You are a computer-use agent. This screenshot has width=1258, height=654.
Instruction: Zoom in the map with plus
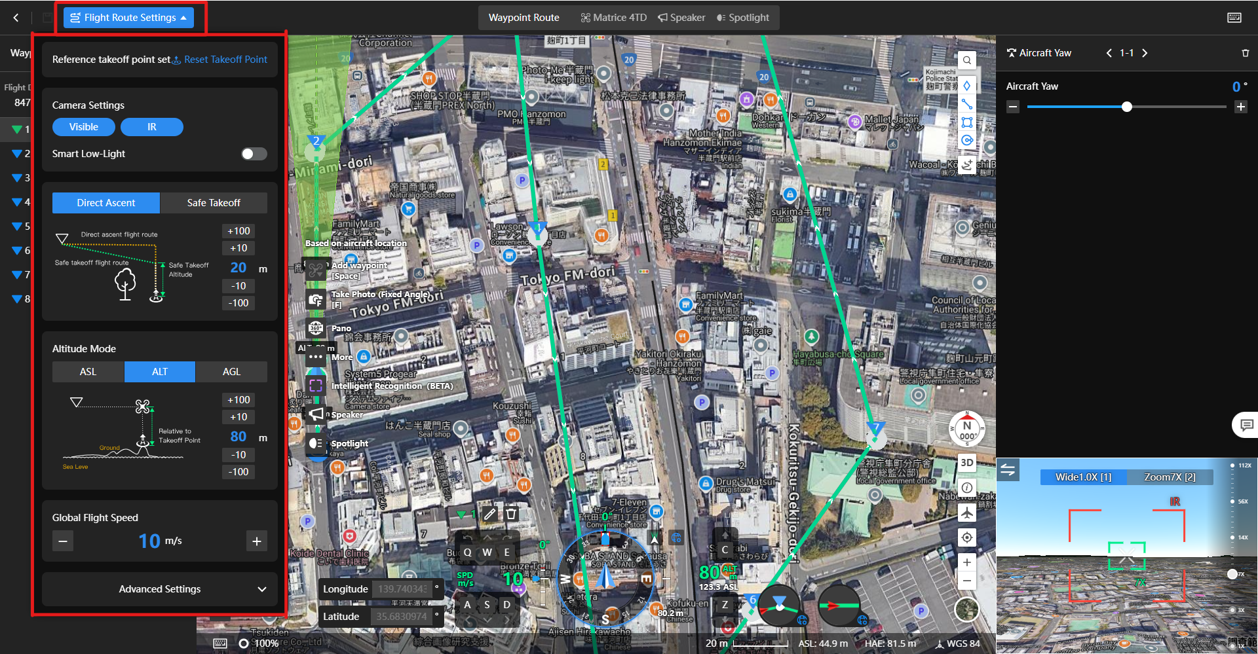click(967, 562)
